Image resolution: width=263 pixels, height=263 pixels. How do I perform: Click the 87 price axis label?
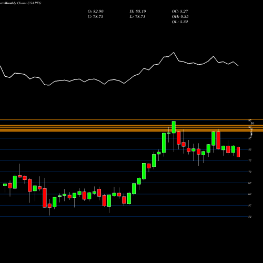click(250, 138)
